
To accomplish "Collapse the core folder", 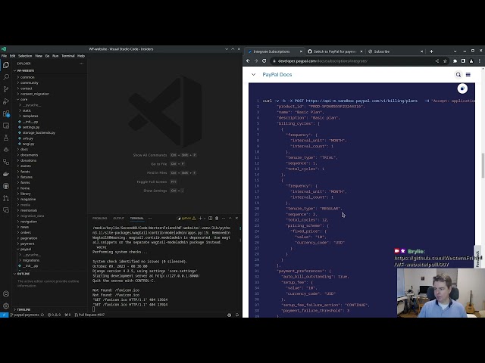I will pyautogui.click(x=23, y=99).
